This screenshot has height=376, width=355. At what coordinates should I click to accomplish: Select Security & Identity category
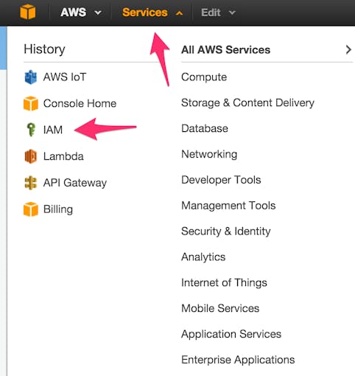tap(226, 231)
